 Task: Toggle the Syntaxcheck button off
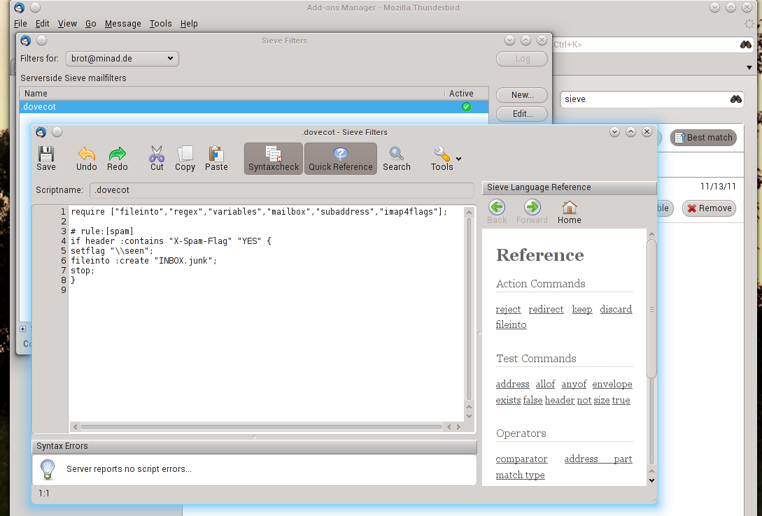[274, 159]
